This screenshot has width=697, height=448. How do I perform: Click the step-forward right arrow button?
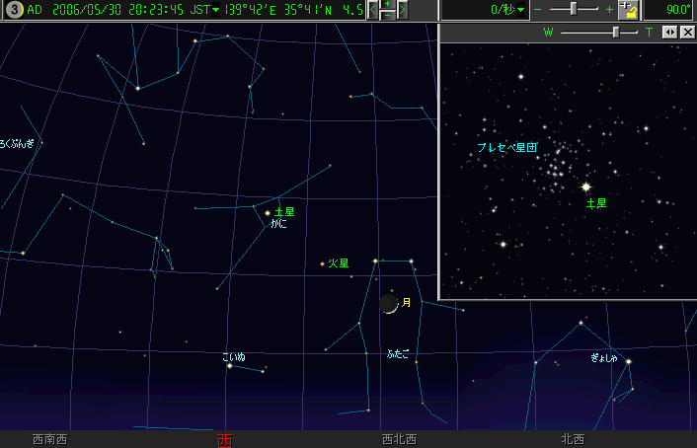402,10
